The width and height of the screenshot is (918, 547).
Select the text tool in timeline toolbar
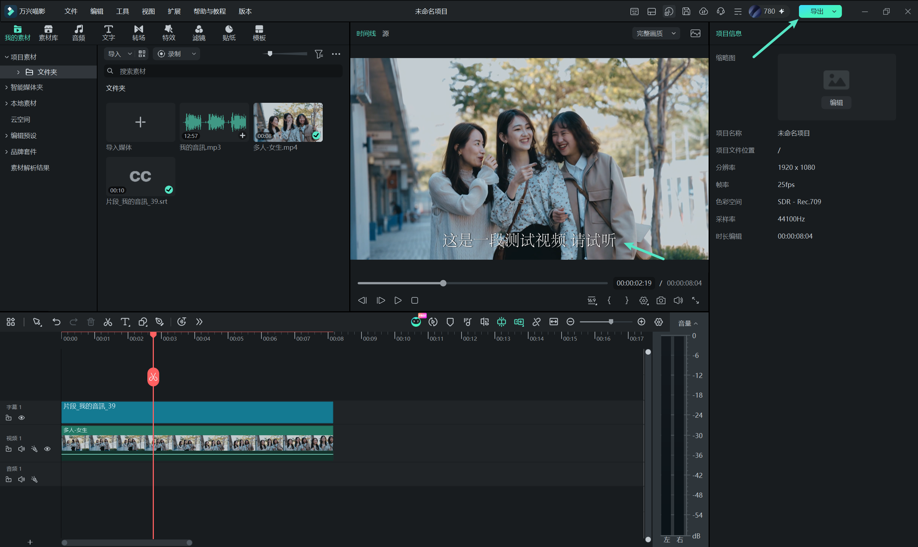point(125,322)
